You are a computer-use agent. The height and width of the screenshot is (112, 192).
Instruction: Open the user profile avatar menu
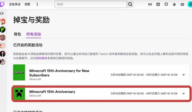(x=190, y=4)
